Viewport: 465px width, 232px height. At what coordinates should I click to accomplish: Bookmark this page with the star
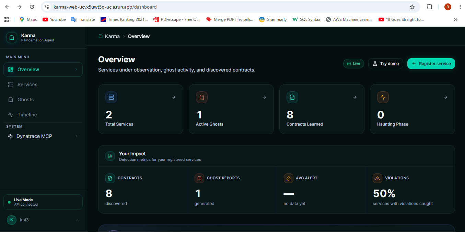coord(412,7)
